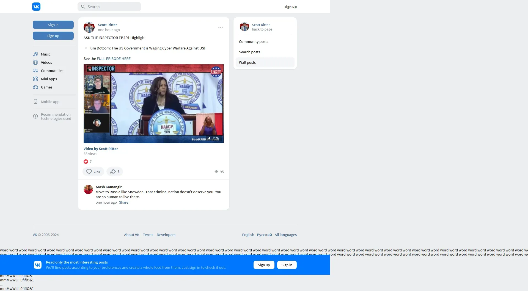Viewport: 528px width, 291px height.
Task: Open the Music section icon
Action: tap(35, 54)
